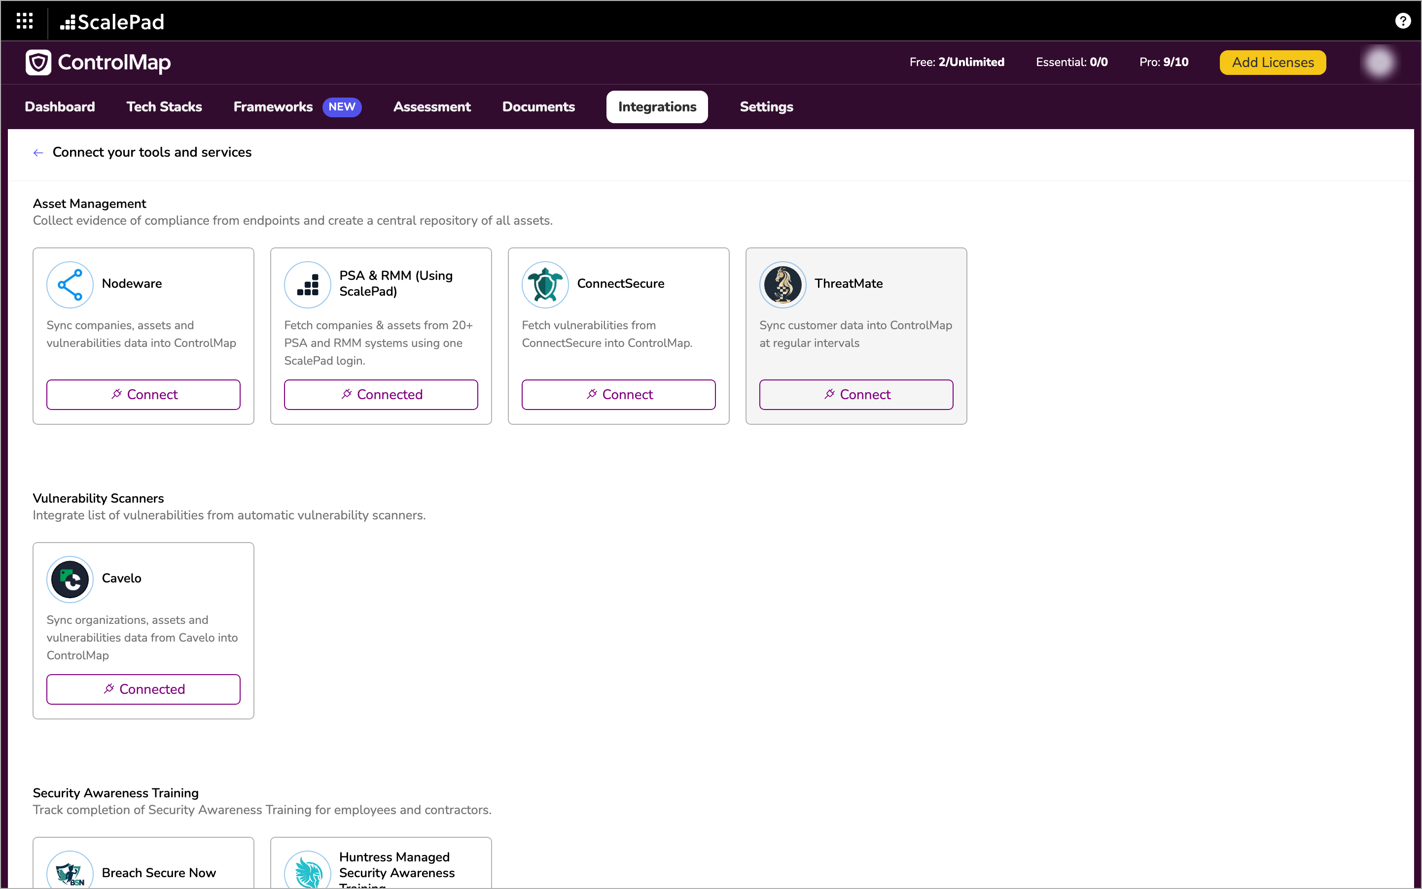Click the ConnectSecure turtle icon
Image resolution: width=1422 pixels, height=889 pixels.
pos(545,284)
